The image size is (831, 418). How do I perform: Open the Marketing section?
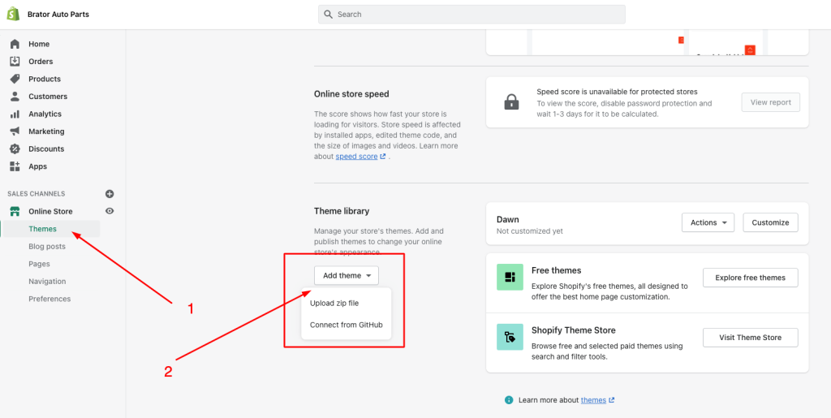(x=46, y=131)
